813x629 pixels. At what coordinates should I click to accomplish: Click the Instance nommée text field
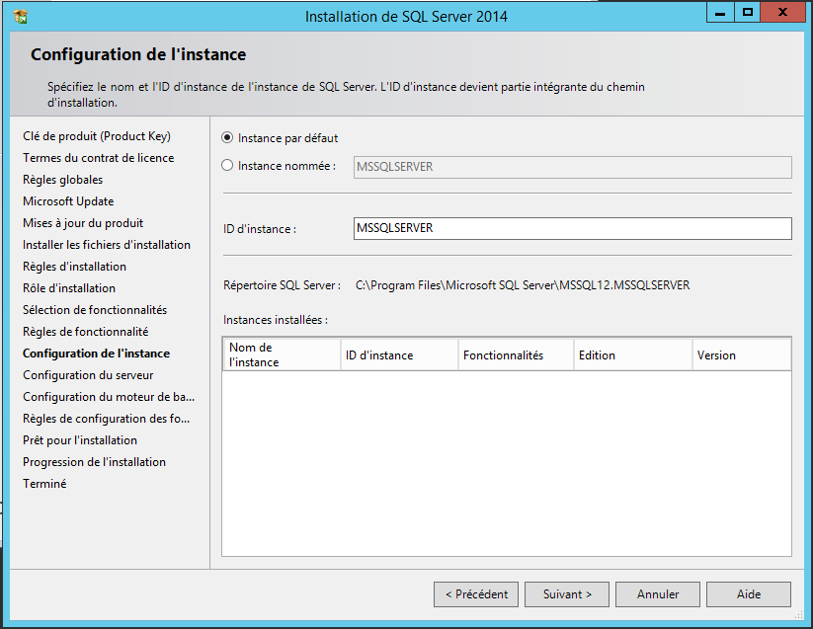tap(572, 167)
